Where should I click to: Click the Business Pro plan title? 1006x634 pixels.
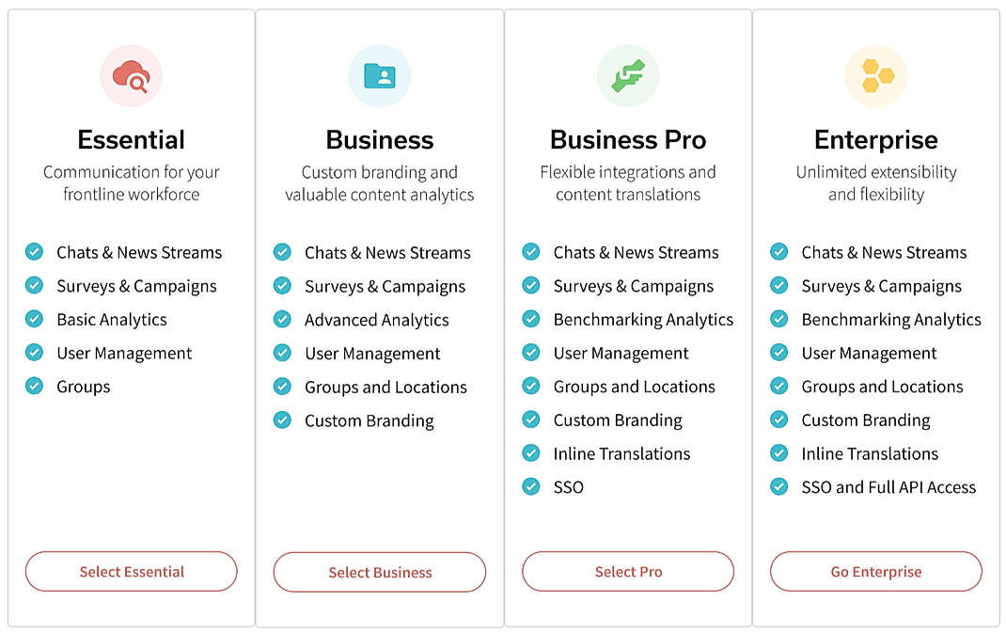628,139
